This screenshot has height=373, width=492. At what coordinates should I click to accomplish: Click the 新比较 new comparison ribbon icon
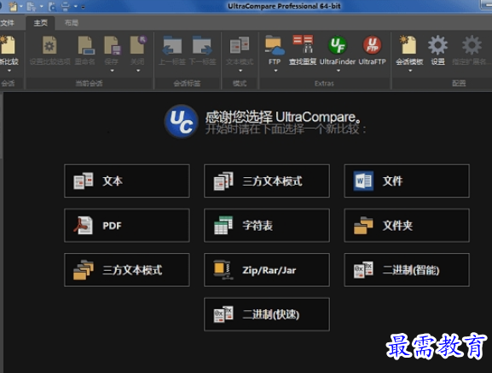[8, 45]
